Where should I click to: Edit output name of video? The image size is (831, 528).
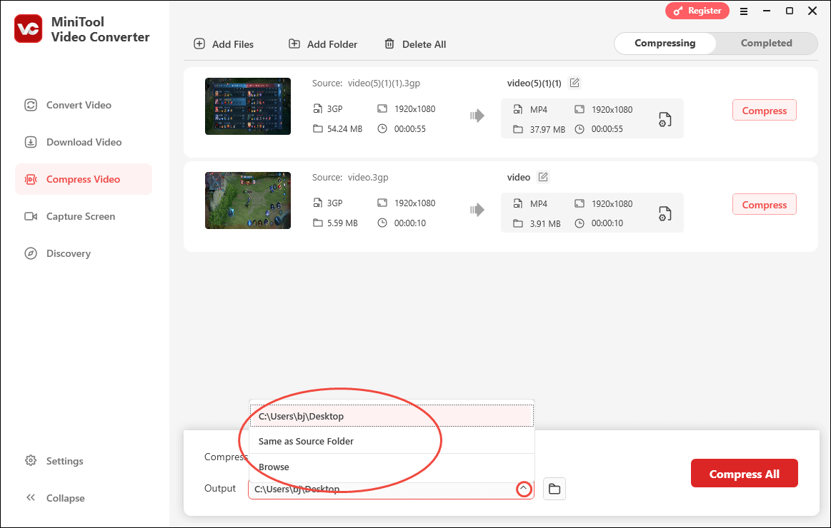pyautogui.click(x=543, y=177)
